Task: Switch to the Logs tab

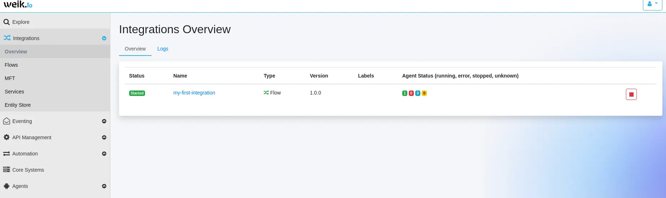Action: [x=163, y=49]
